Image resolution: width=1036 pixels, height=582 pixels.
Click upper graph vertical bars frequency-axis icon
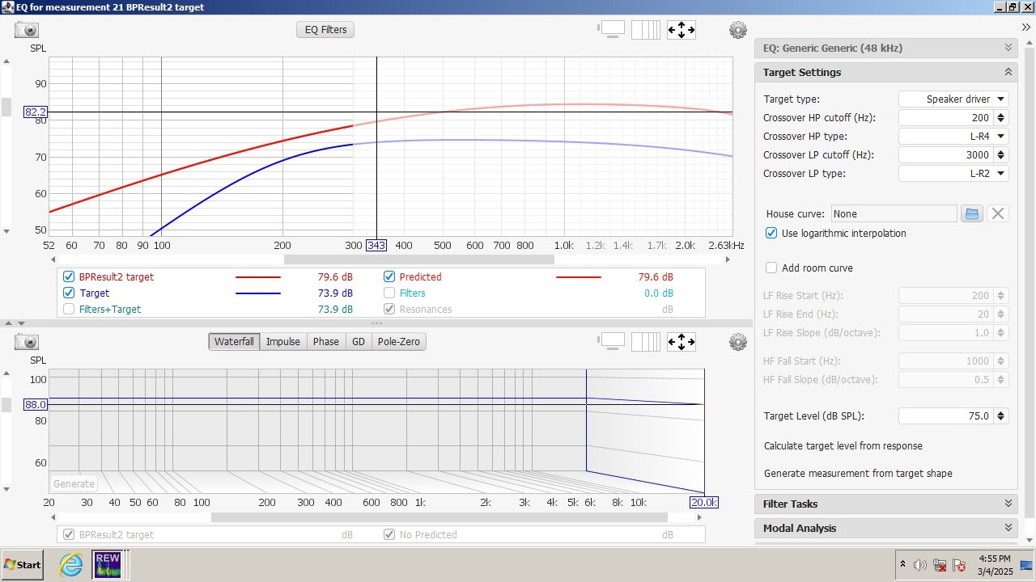pos(646,30)
